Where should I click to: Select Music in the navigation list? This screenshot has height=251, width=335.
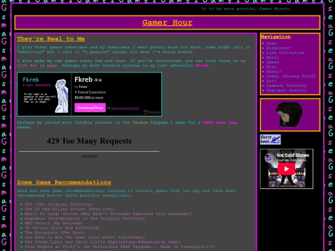coord(272,58)
